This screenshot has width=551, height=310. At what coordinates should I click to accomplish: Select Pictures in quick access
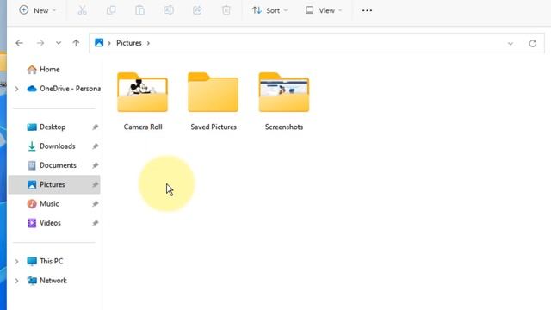coord(54,184)
